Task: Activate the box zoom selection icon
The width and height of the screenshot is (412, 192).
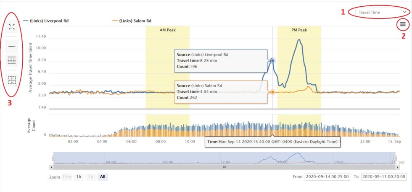Action: click(12, 80)
